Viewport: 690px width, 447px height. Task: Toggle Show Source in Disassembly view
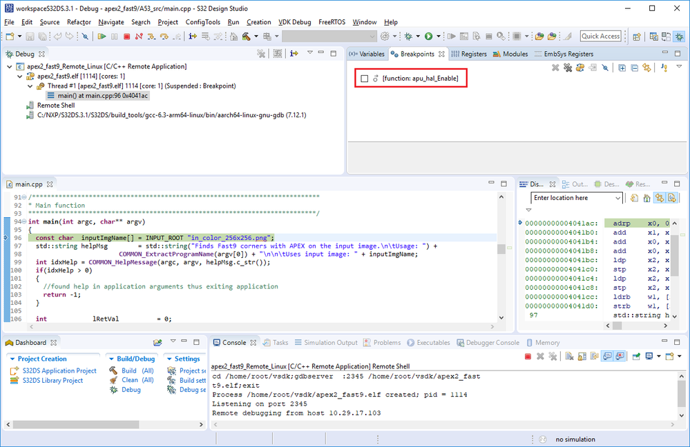tap(672, 198)
